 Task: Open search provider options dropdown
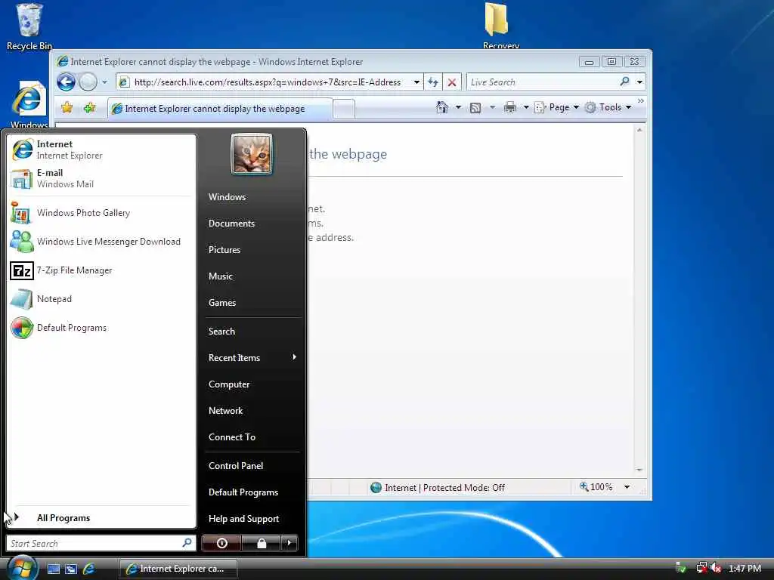(x=639, y=82)
